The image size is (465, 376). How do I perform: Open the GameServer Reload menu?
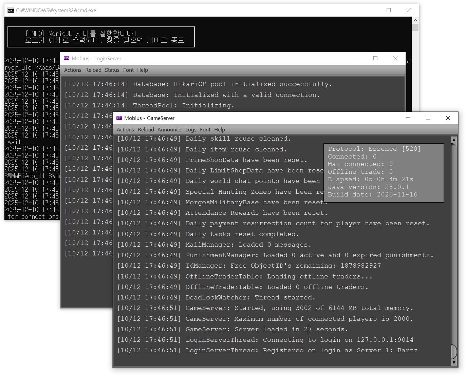click(x=146, y=129)
